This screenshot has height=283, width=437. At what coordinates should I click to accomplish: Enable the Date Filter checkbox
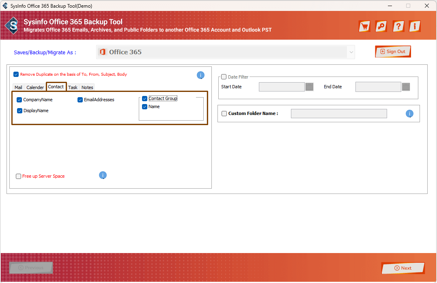[x=224, y=77]
